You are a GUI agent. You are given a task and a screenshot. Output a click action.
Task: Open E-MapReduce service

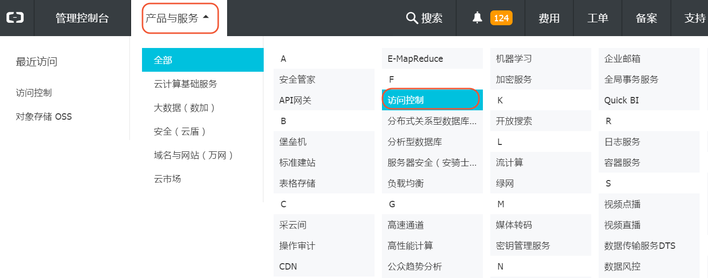click(432, 58)
